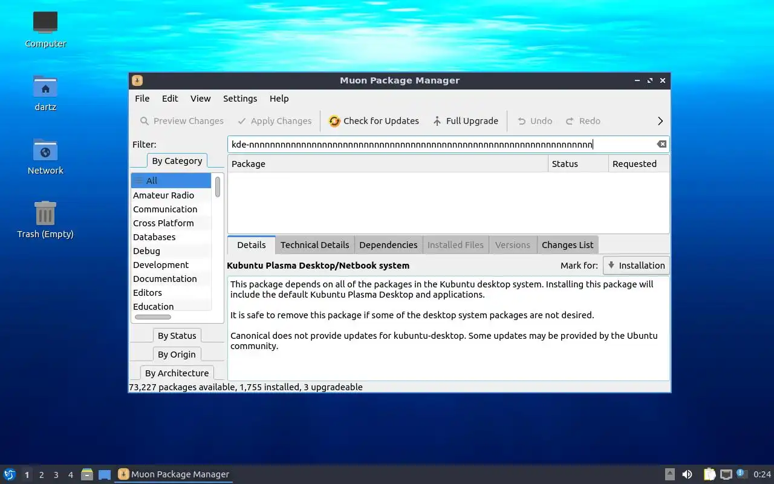Select the Cross Platform category
This screenshot has height=484, width=774.
(x=171, y=223)
